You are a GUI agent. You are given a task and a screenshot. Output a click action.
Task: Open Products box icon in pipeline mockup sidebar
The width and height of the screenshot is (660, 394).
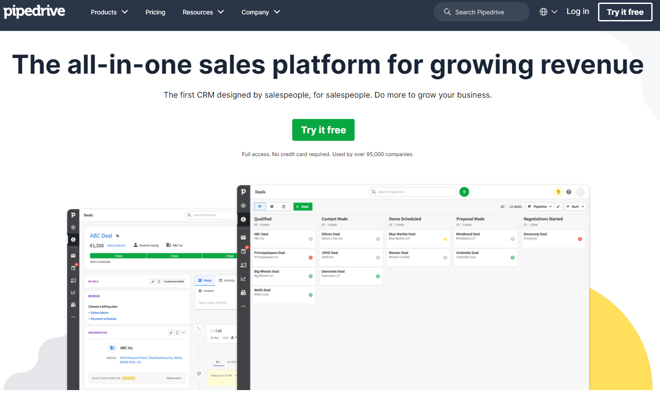(x=243, y=292)
